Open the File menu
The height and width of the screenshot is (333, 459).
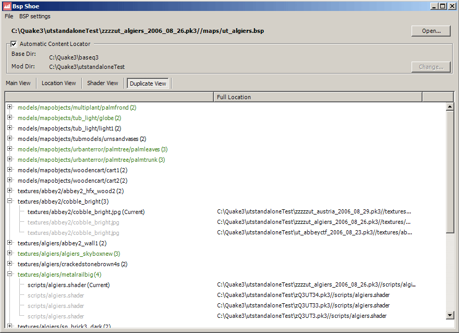click(x=9, y=16)
